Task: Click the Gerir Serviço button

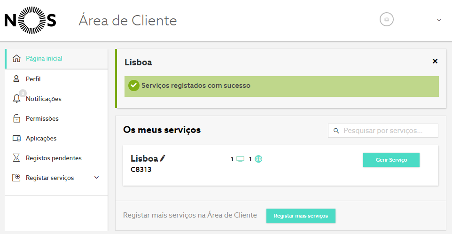Action: coord(391,160)
